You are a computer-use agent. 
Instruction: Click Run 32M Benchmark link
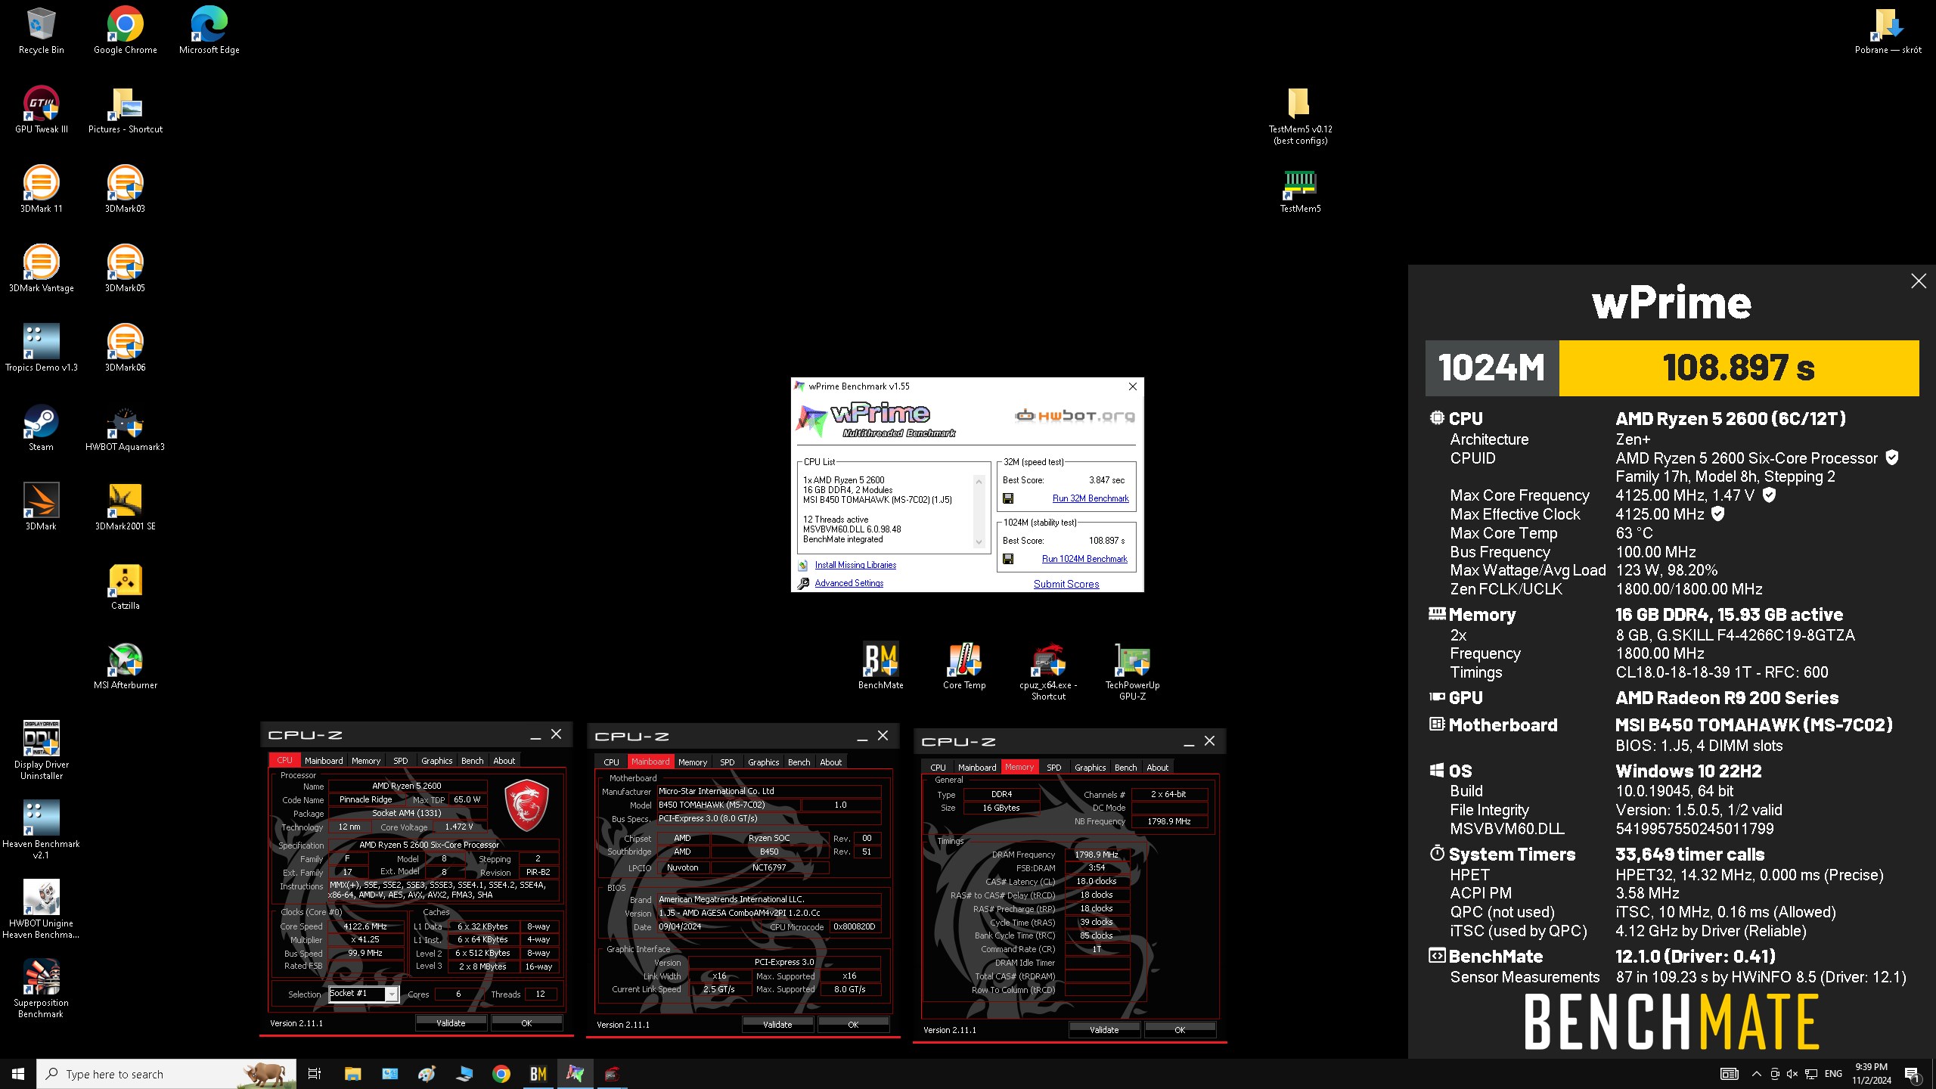tap(1091, 498)
